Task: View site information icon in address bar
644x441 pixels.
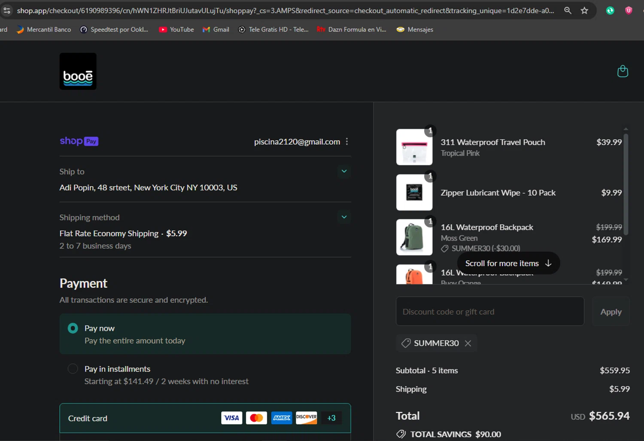Action: click(7, 10)
